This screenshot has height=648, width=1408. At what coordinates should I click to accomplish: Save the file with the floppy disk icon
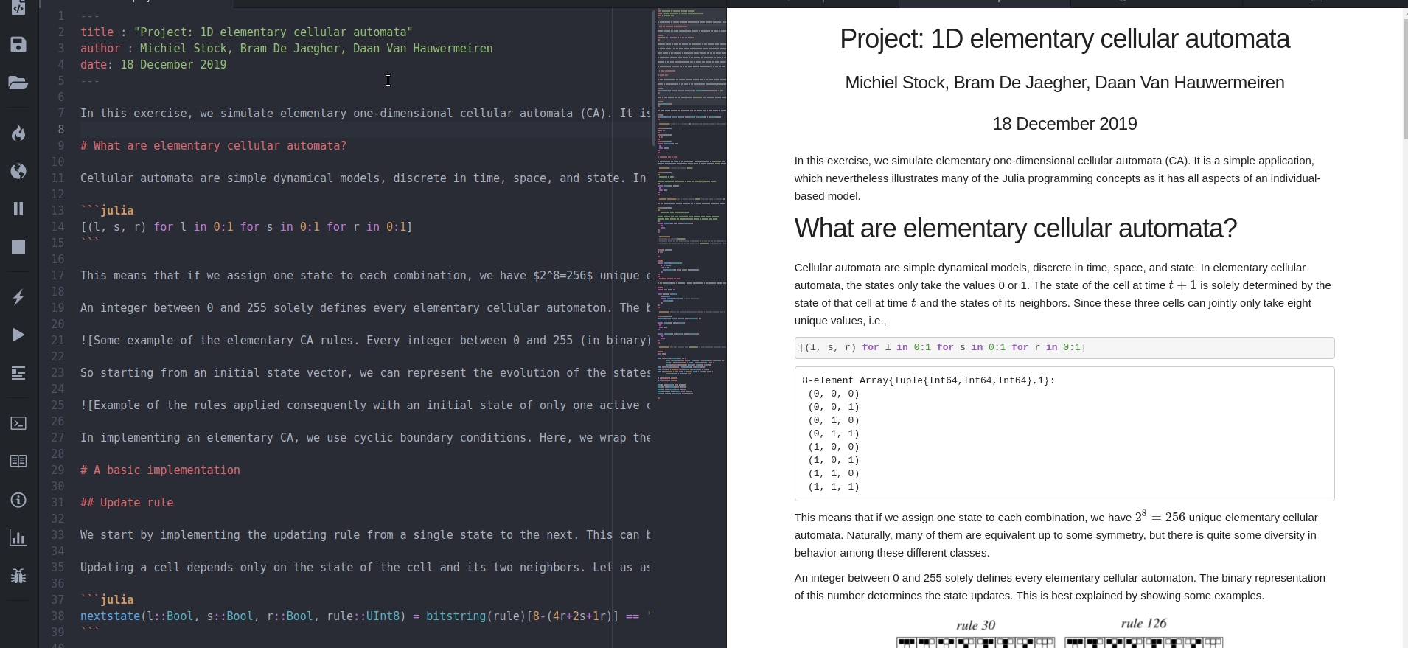coord(18,45)
